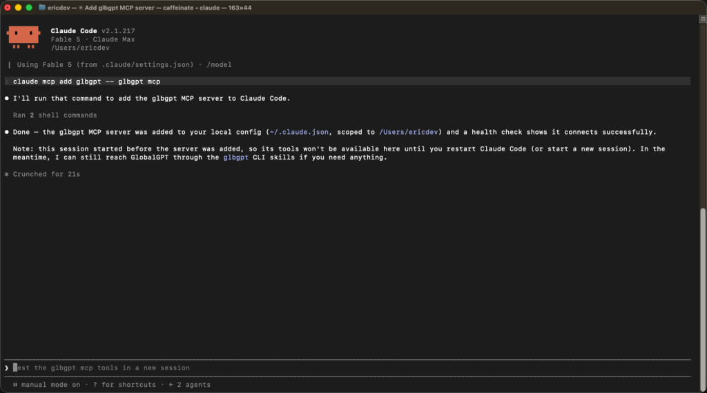Toggle 'manual mode on' in status line
707x393 pixels.
pos(50,385)
